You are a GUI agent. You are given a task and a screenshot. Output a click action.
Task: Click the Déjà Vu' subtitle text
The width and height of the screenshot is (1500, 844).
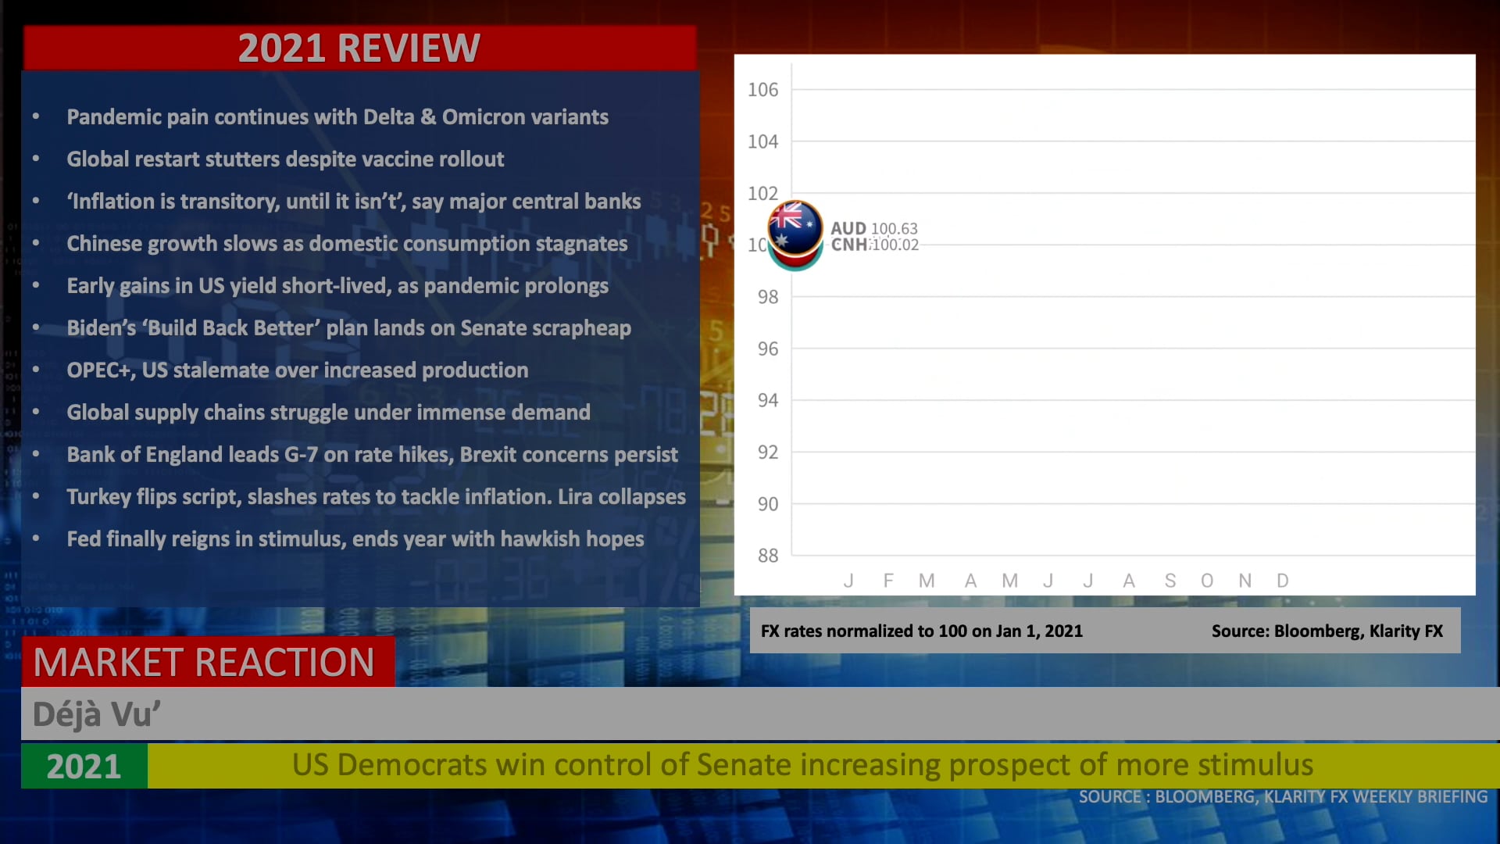pyautogui.click(x=96, y=714)
